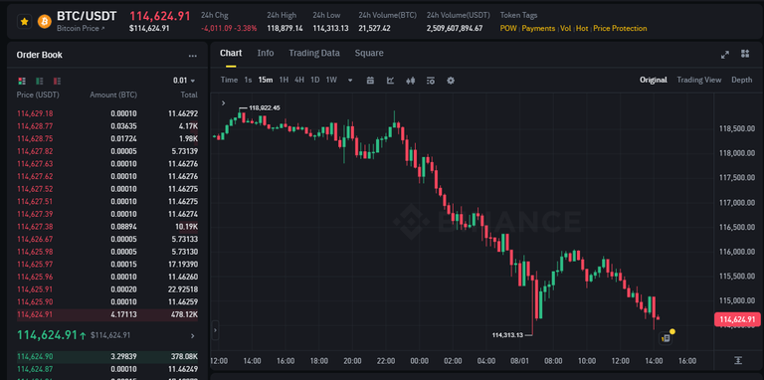
Task: Open the Trading Data tab
Action: 314,53
